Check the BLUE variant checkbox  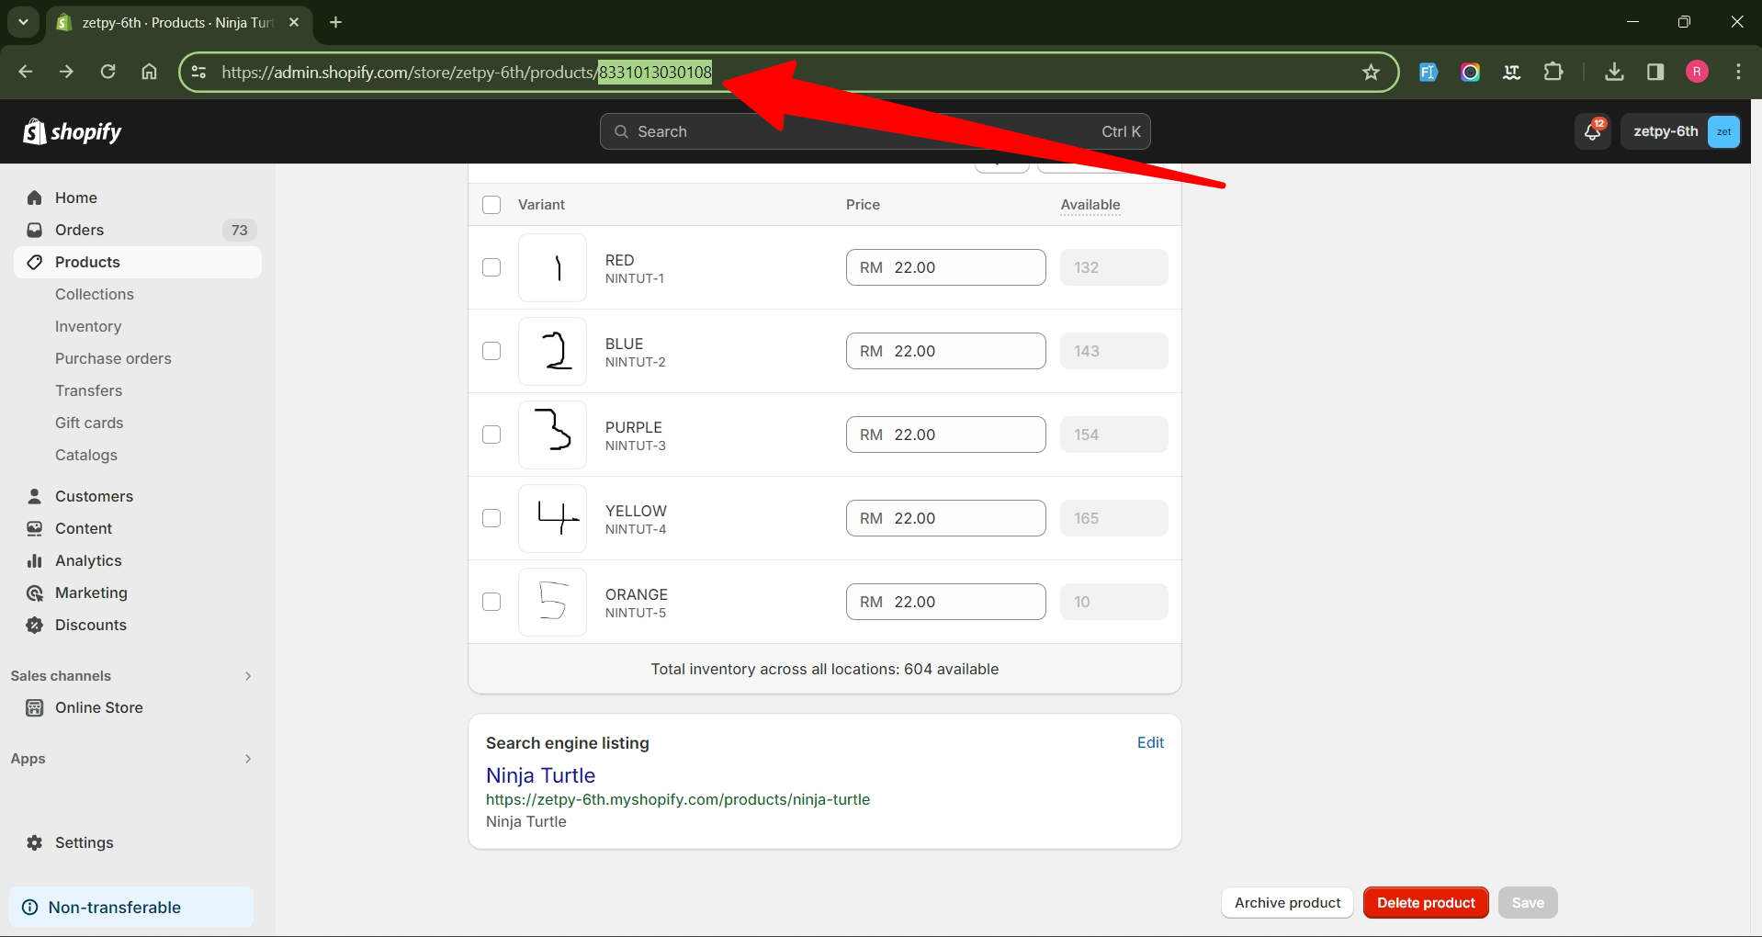tap(491, 351)
